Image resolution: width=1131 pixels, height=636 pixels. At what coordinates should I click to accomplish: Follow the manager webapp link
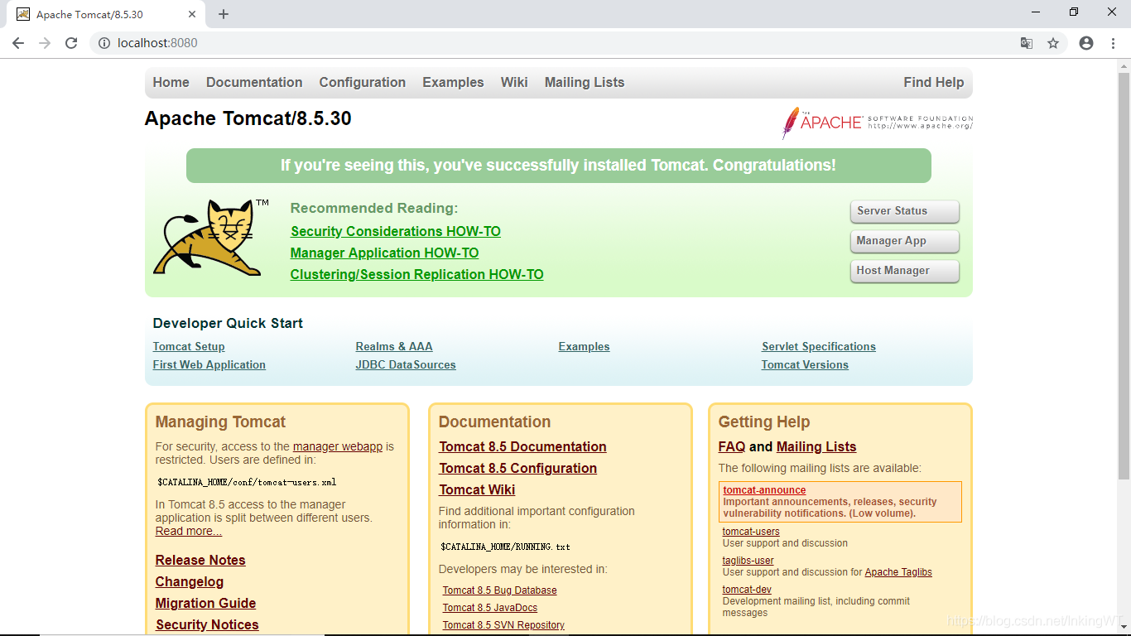[338, 446]
